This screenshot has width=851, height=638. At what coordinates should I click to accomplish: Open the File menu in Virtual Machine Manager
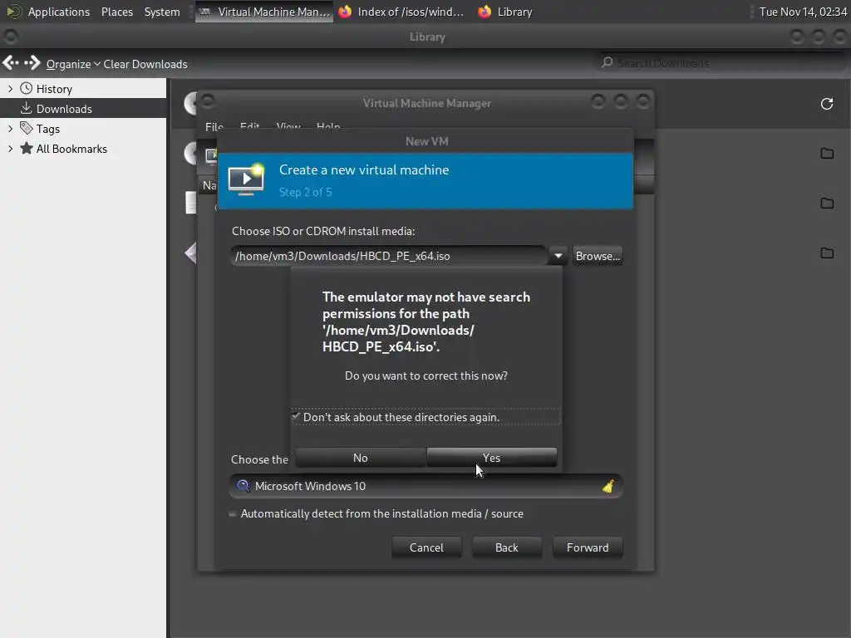[214, 126]
